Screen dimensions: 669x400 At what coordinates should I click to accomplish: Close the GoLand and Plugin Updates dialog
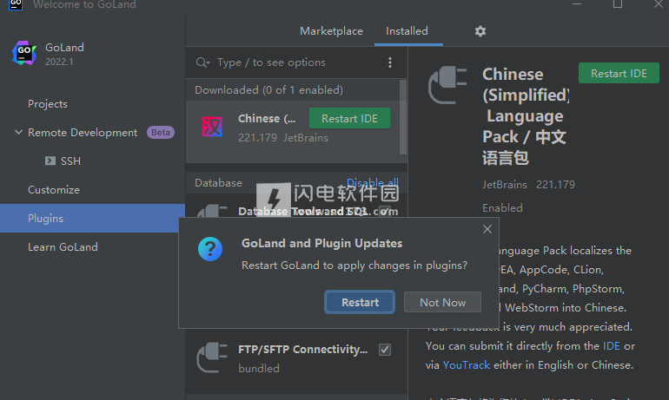tap(487, 229)
